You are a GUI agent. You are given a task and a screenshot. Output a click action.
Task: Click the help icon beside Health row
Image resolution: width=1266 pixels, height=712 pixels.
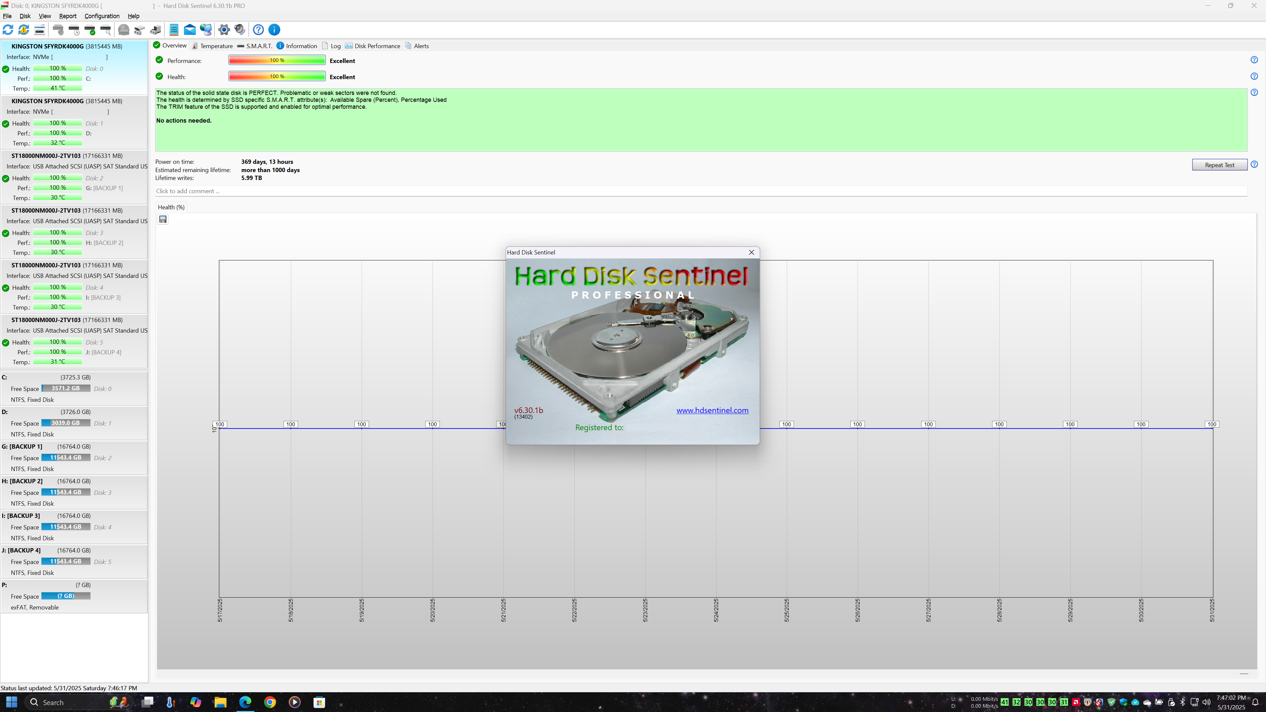tap(1254, 76)
